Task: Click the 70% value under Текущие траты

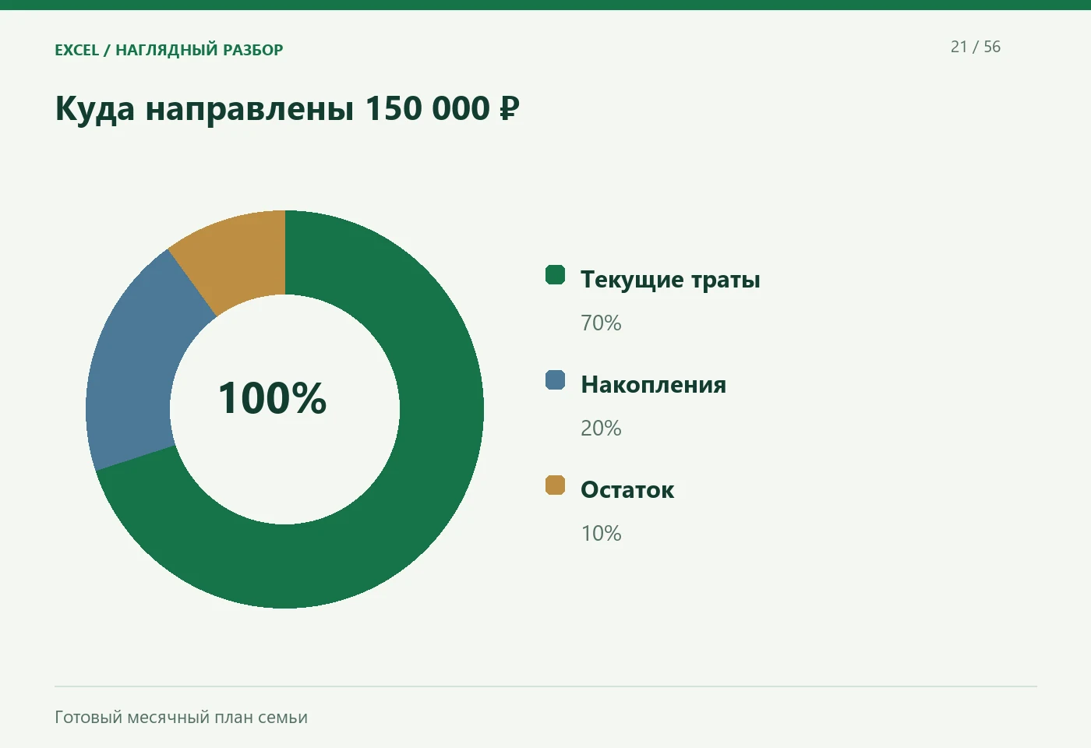Action: point(601,323)
